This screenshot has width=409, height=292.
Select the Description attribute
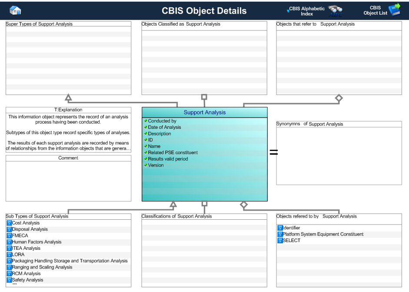tap(160, 134)
